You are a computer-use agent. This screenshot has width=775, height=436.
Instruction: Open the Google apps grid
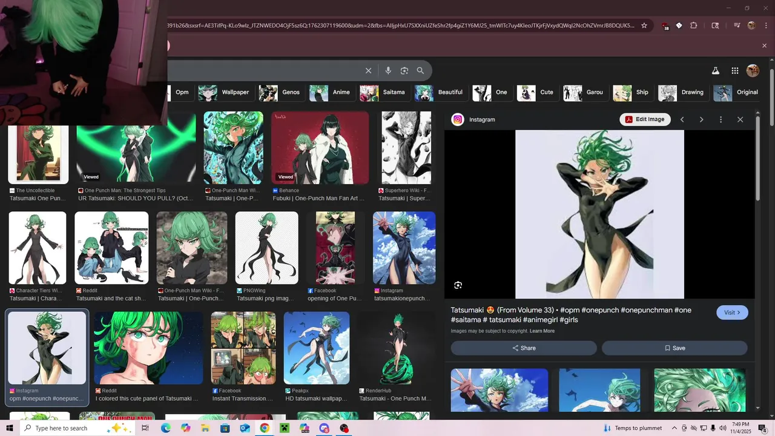point(735,71)
